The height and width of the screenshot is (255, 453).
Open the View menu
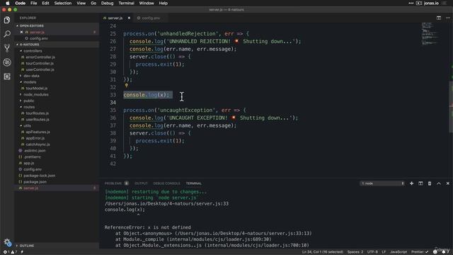(x=81, y=3)
